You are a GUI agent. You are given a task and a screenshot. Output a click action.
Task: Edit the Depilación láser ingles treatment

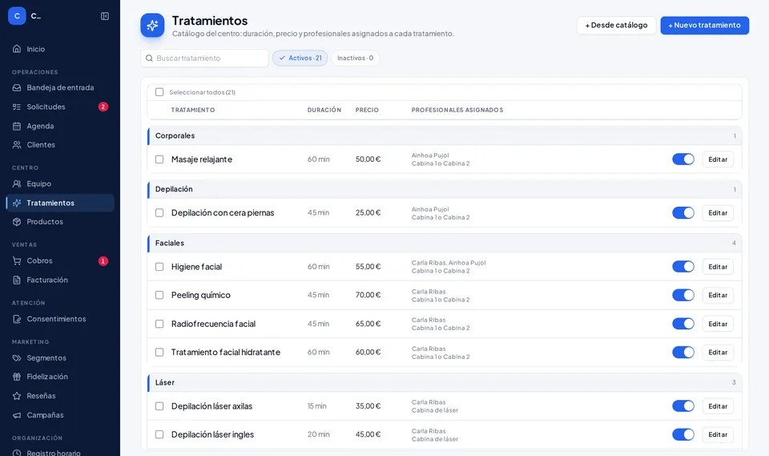tap(718, 434)
